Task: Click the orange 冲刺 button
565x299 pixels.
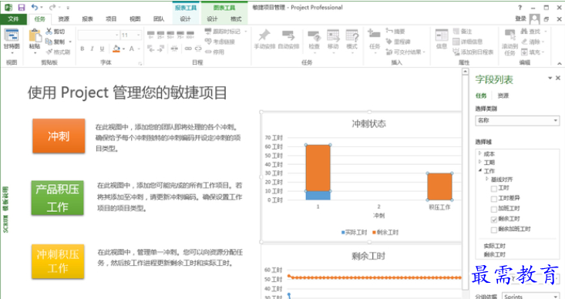Action: click(59, 136)
